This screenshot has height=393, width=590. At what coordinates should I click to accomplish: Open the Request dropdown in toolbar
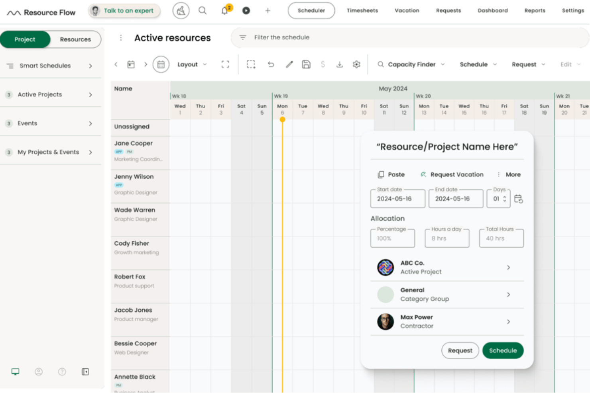(x=529, y=64)
